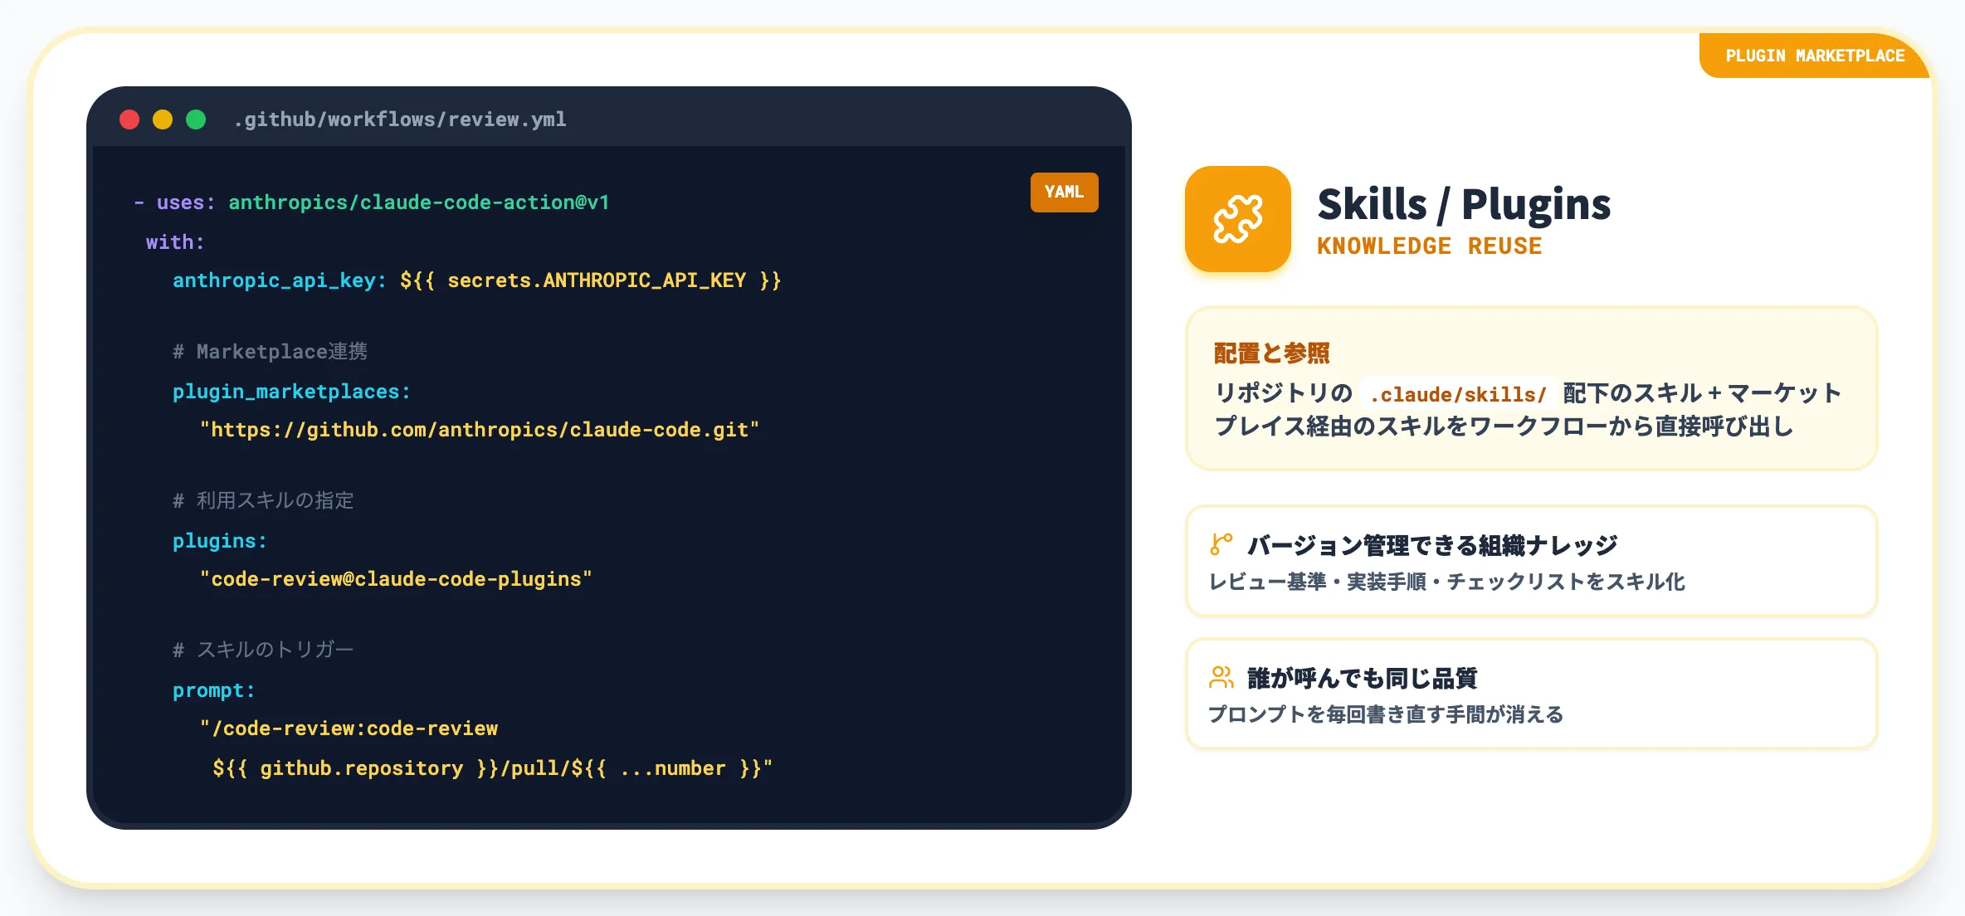Click the '# 利用スキルの指定' comment
Screen dimensions: 1965x916
tap(263, 500)
